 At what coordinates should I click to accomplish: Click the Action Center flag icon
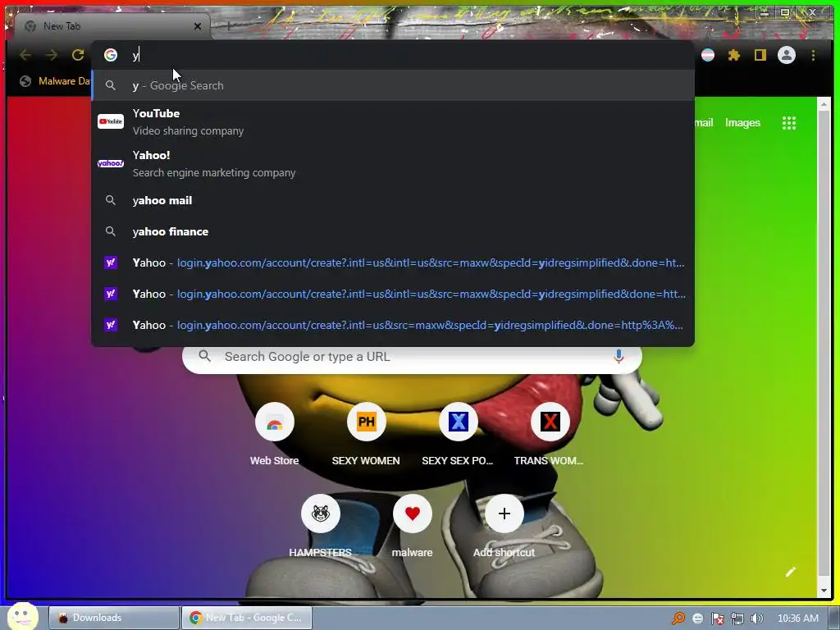(x=717, y=619)
